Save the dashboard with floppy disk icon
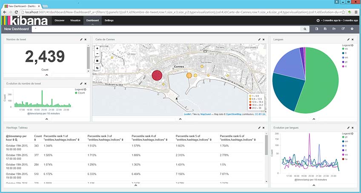 (325, 29)
